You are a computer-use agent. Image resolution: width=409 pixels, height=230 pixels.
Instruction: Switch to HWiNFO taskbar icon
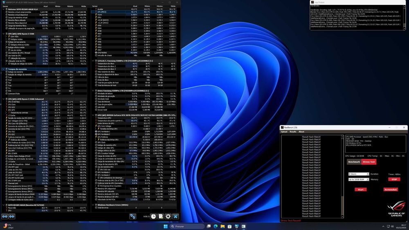coord(236,226)
